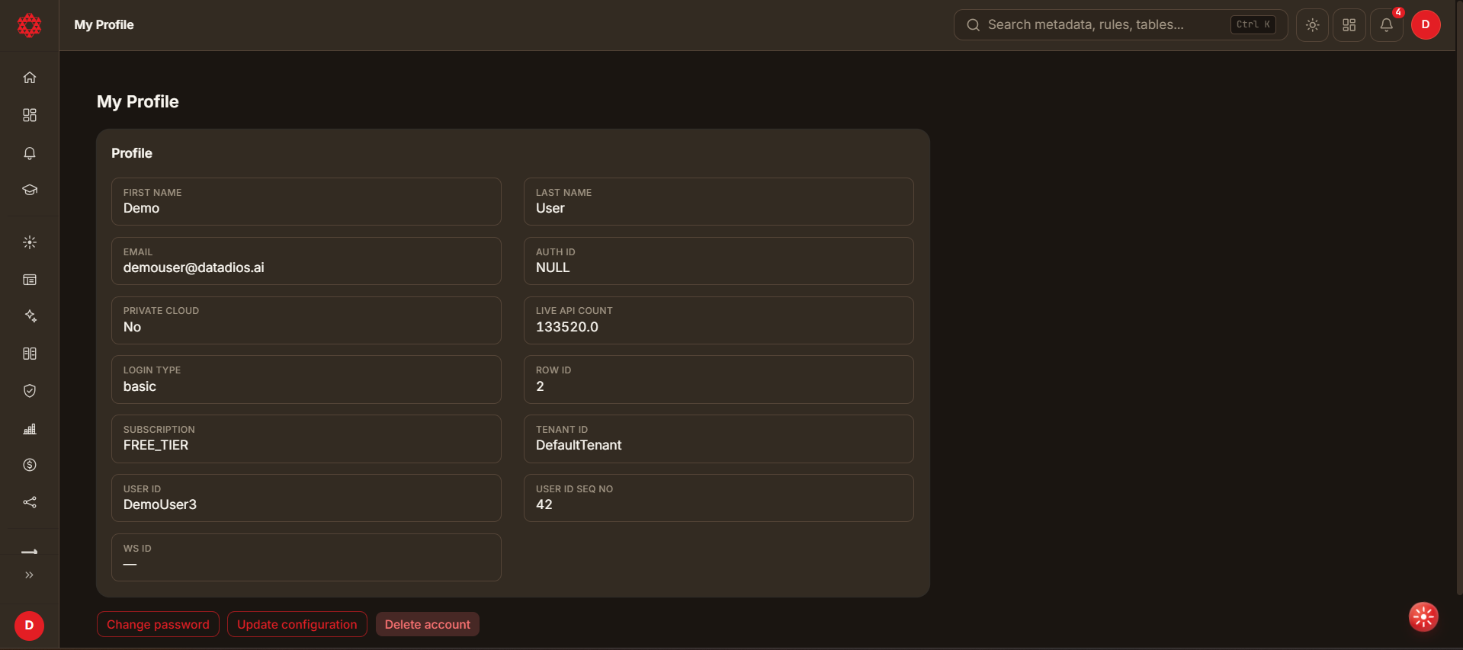Open the top-right user avatar menu
This screenshot has height=650, width=1463.
1426,25
